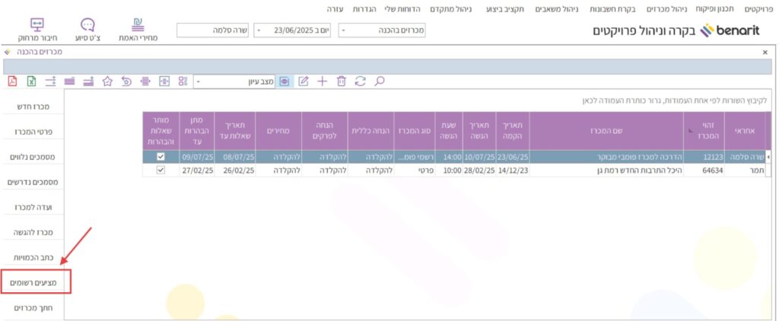Open חיבור מרחוק remote connection
Image resolution: width=779 pixels, height=321 pixels.
click(x=37, y=30)
